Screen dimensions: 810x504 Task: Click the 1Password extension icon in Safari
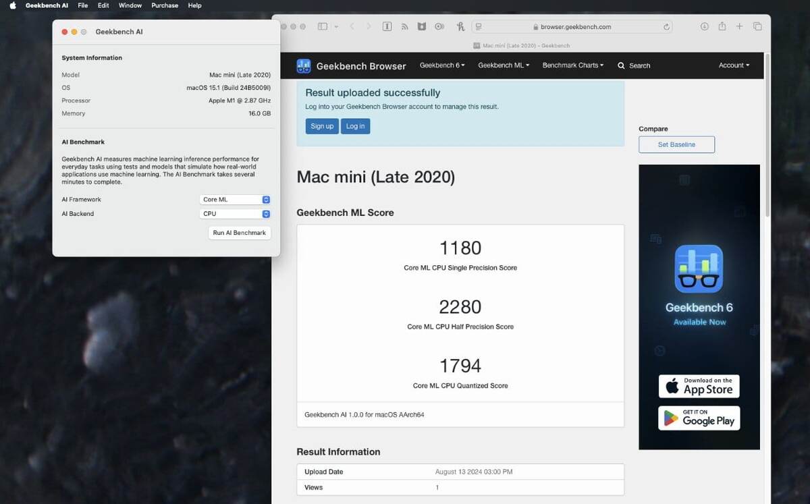387,26
